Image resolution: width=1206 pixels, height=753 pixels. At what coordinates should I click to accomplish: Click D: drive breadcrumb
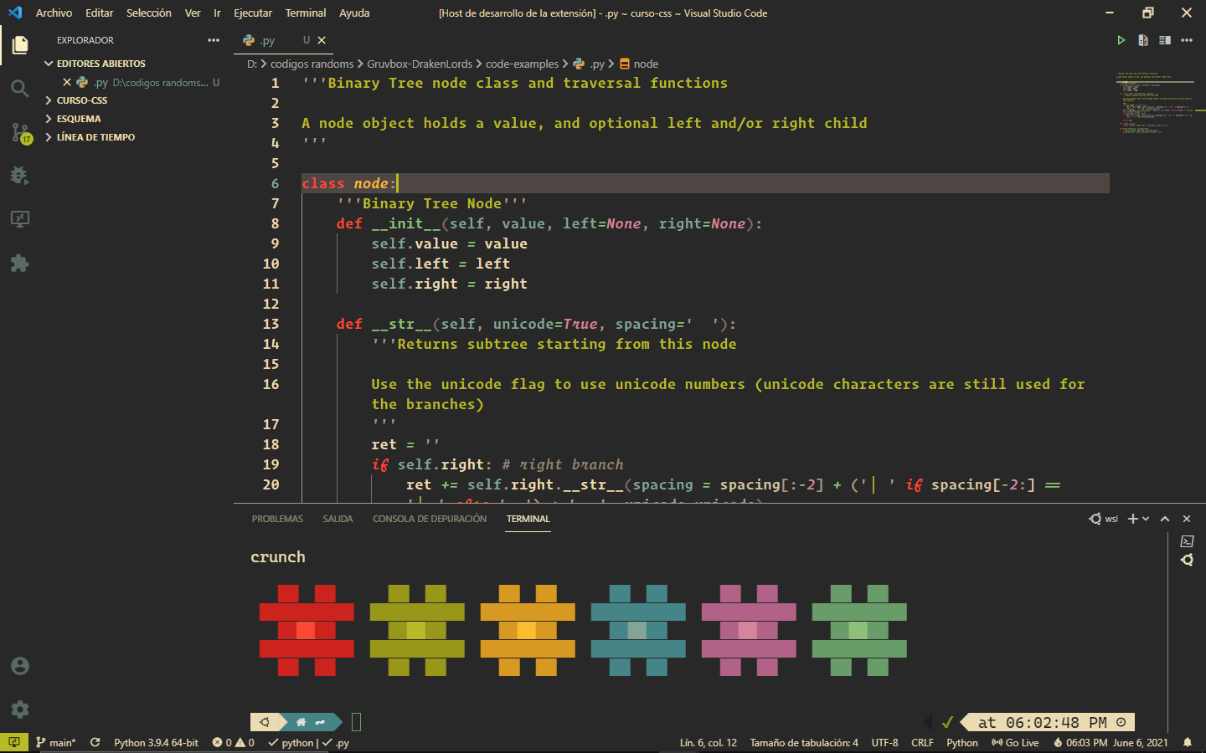click(x=252, y=64)
